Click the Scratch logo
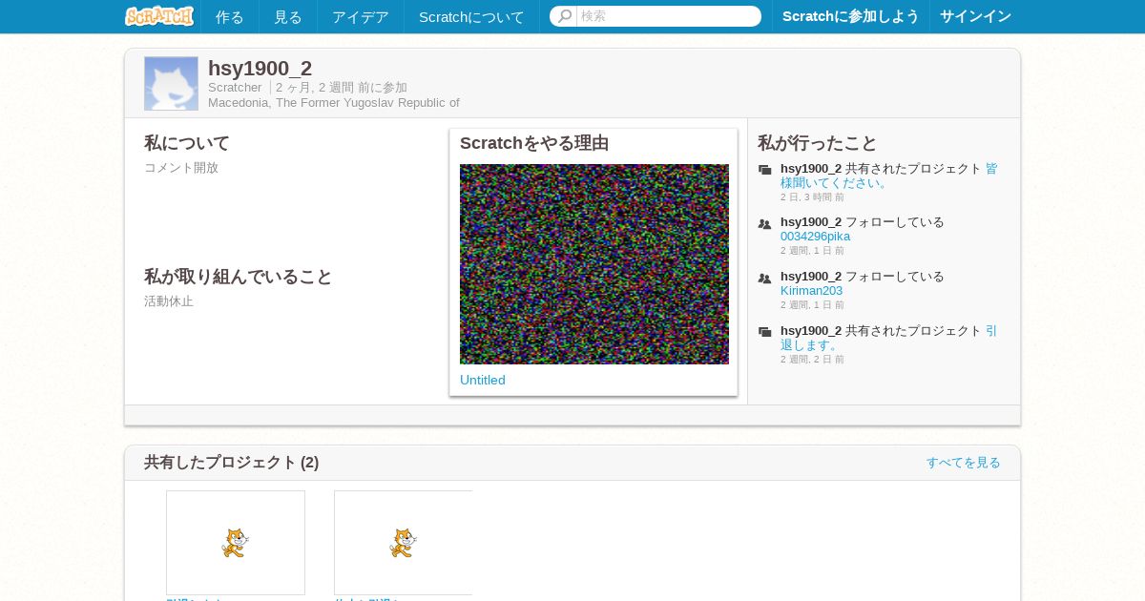1145x601 pixels. pyautogui.click(x=159, y=16)
